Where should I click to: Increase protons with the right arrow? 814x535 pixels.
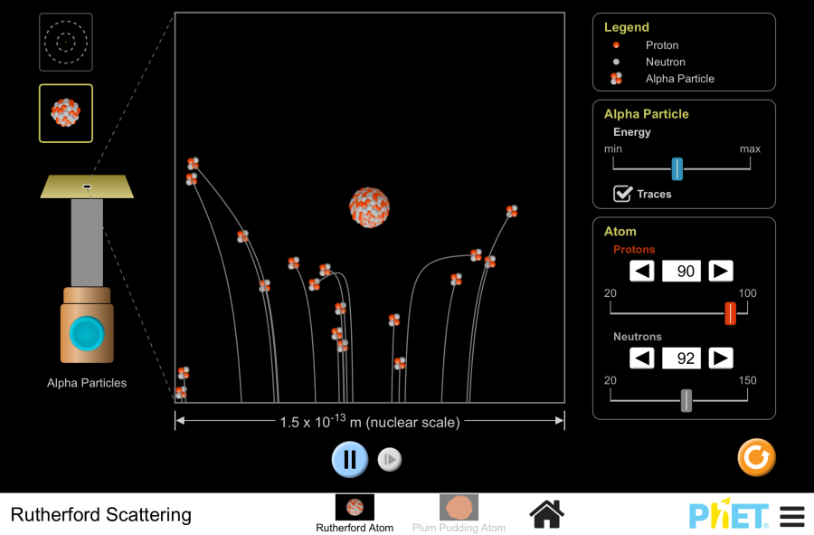click(x=721, y=271)
